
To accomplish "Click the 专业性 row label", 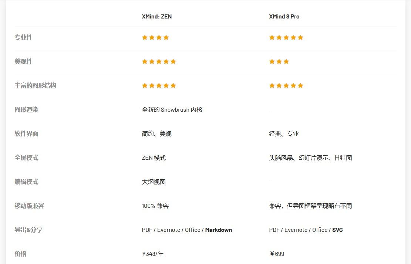I will click(x=23, y=37).
